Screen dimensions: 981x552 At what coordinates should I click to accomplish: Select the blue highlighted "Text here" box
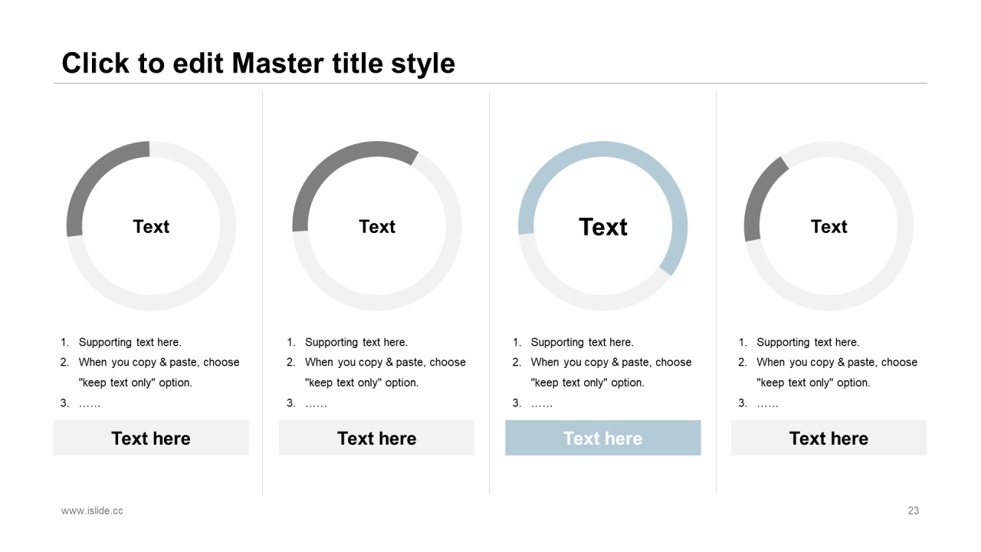tap(602, 438)
